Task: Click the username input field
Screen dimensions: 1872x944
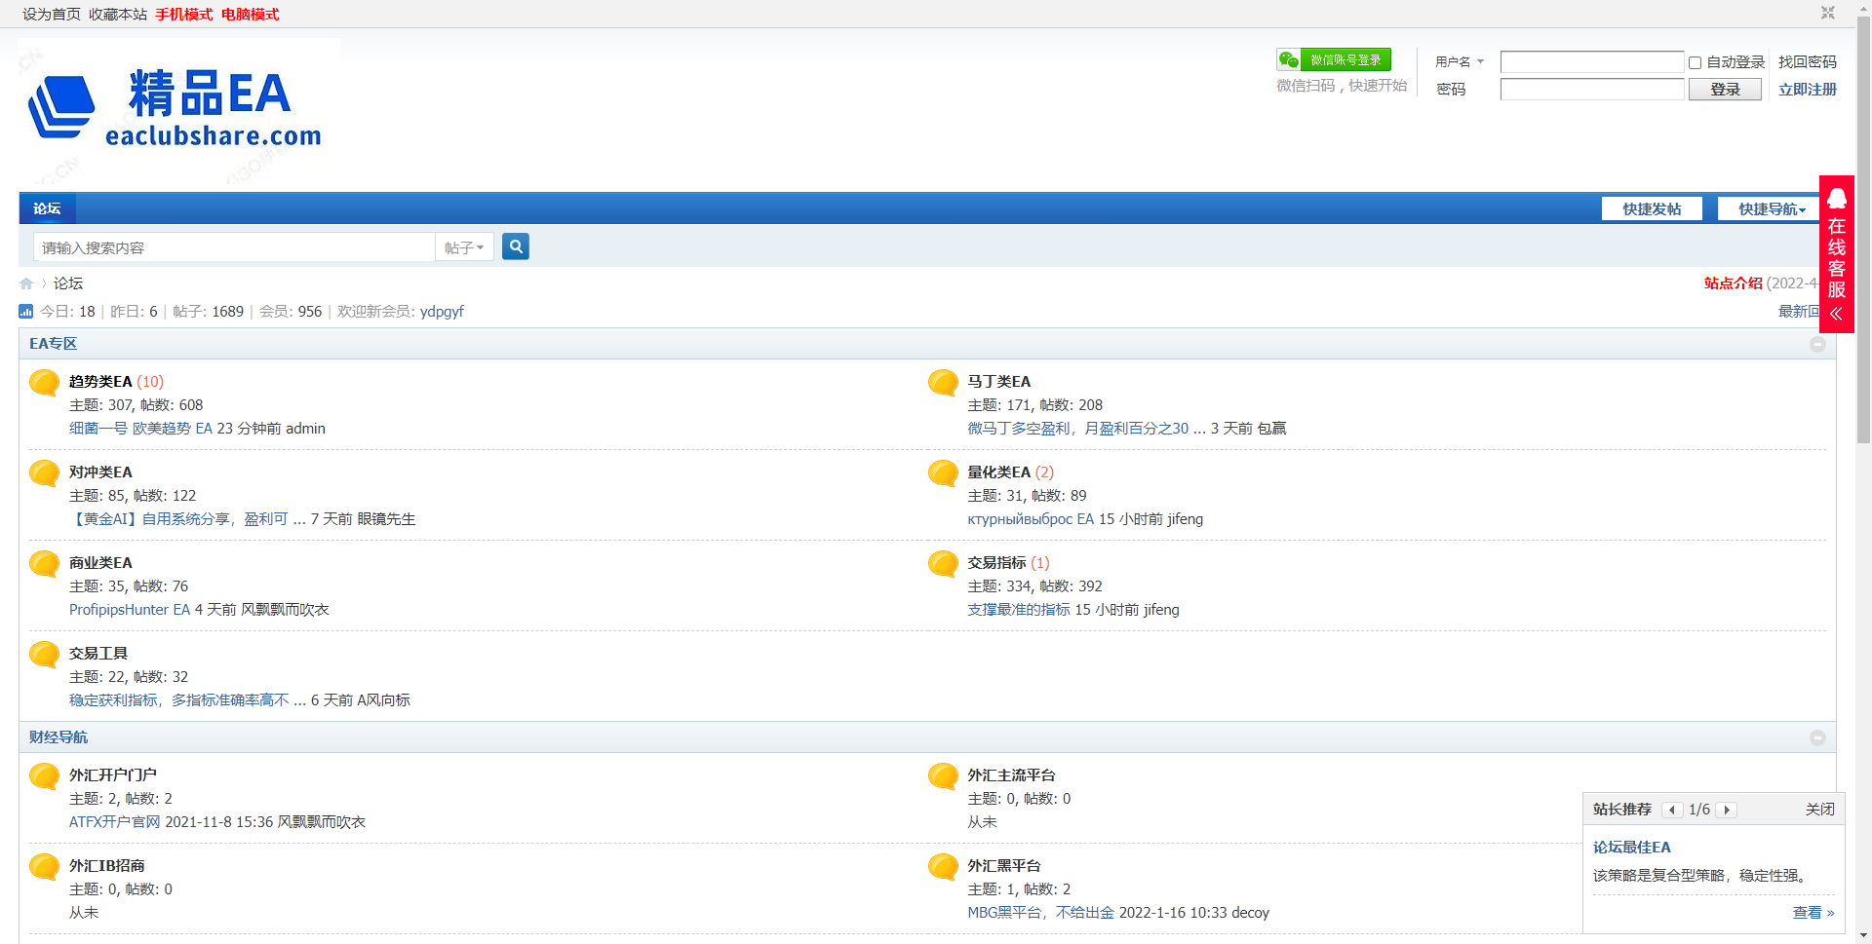Action: click(1592, 61)
